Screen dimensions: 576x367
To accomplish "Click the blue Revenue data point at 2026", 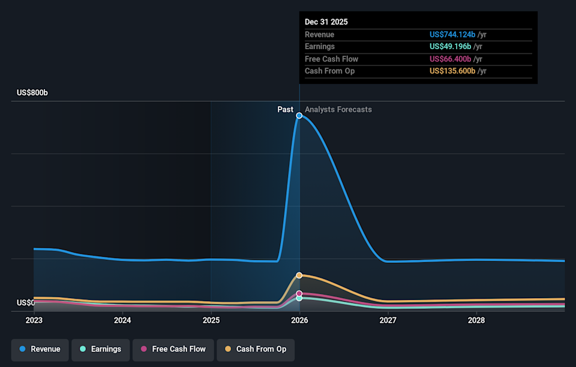I will coord(299,116).
